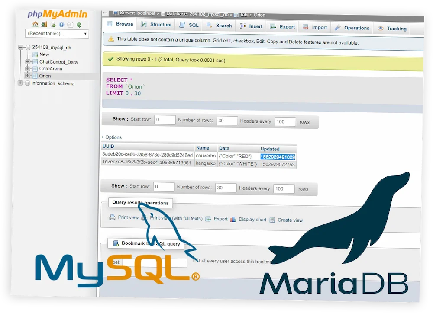Click the Name cell kangarko

205,163
